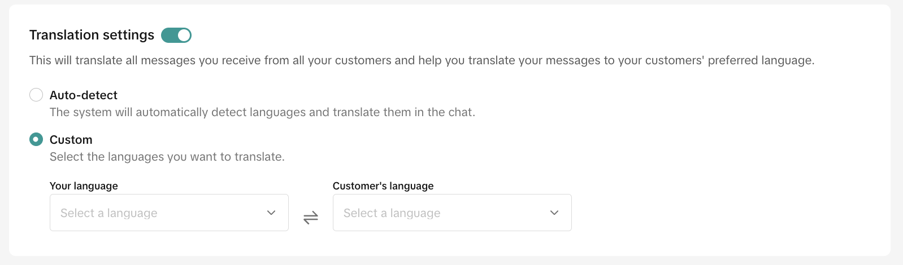The width and height of the screenshot is (903, 265).
Task: Click the translation description paragraph under the heading
Action: click(x=422, y=60)
